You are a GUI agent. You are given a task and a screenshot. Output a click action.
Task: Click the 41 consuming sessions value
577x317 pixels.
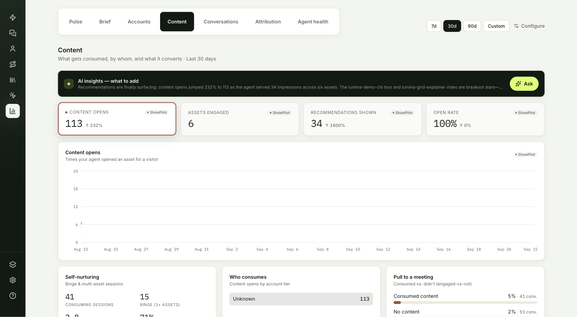(70, 297)
